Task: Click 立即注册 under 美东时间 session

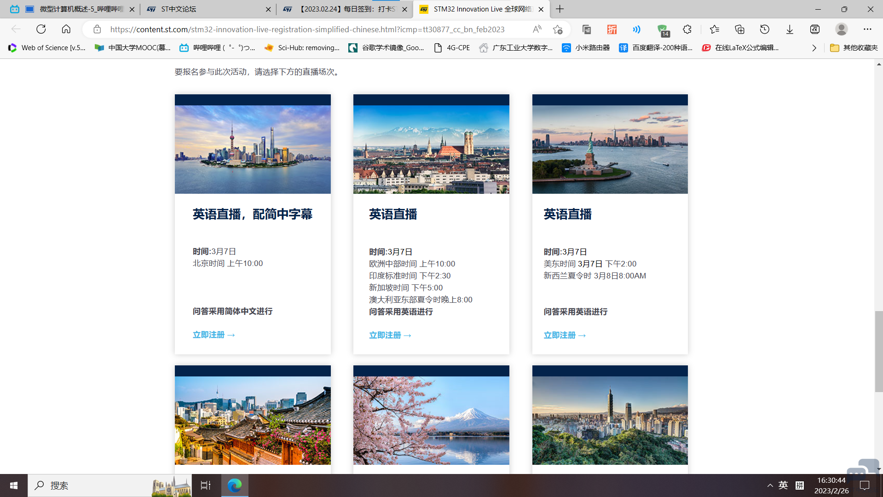Action: [565, 335]
